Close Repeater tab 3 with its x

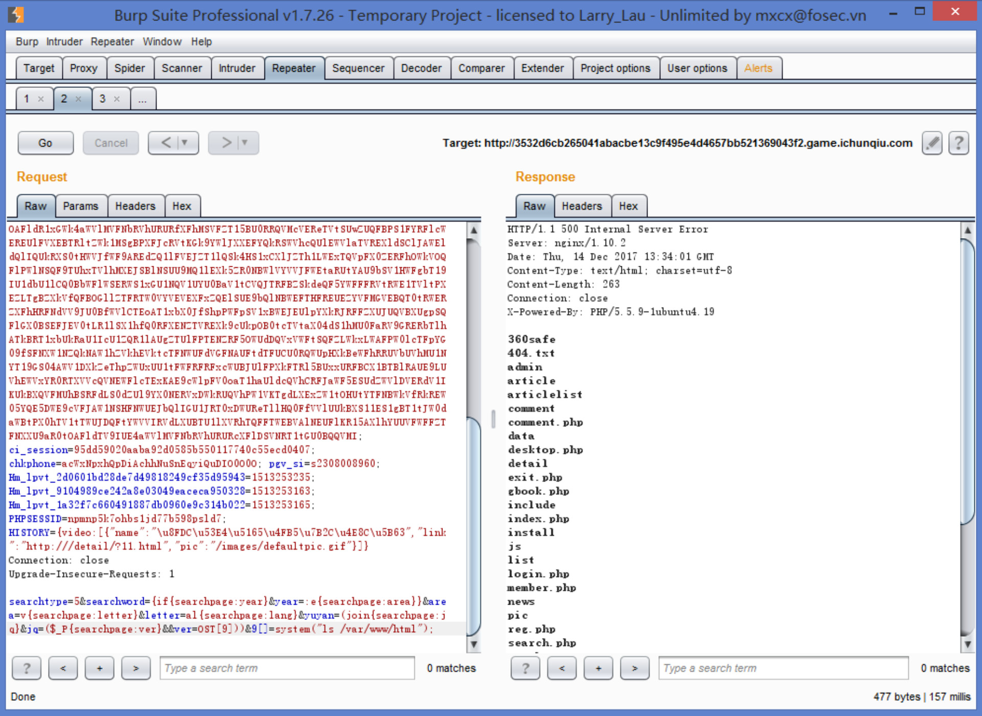coord(117,99)
